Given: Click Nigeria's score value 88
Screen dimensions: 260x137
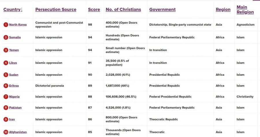Looking at the screenshot, I should point(90,97).
